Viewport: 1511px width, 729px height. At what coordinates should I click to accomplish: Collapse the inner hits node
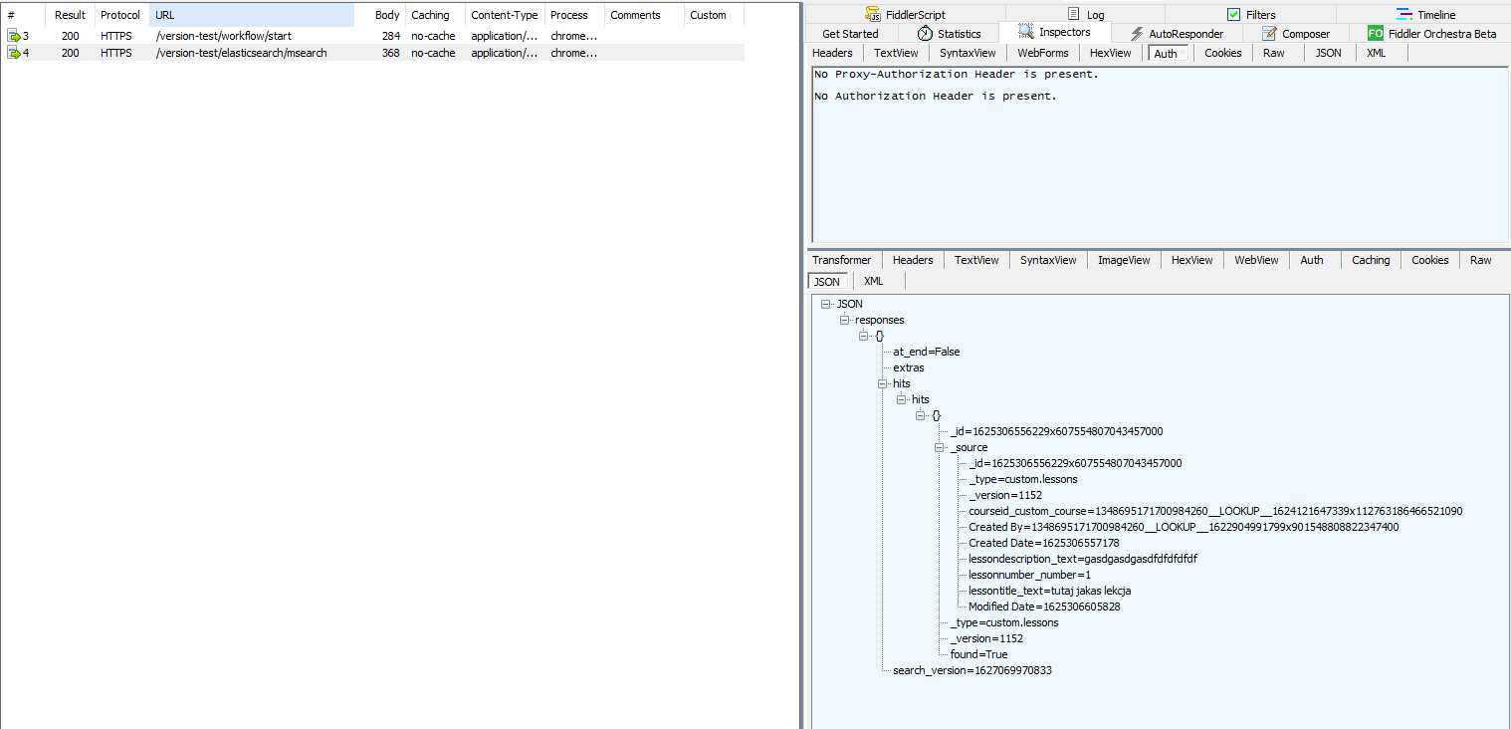pos(901,399)
